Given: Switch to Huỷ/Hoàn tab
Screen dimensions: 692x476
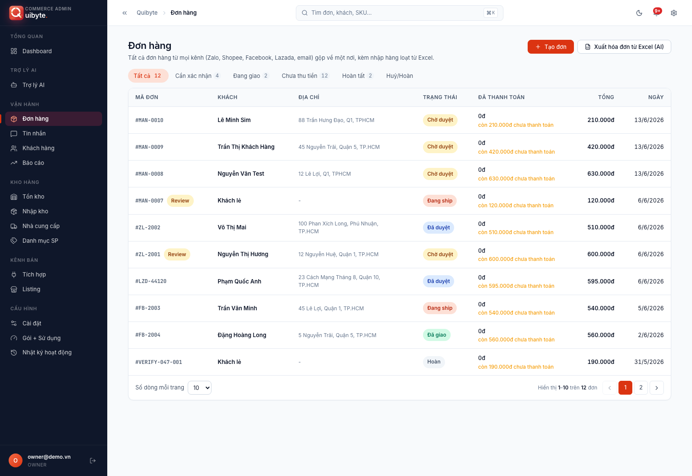Looking at the screenshot, I should tap(400, 76).
